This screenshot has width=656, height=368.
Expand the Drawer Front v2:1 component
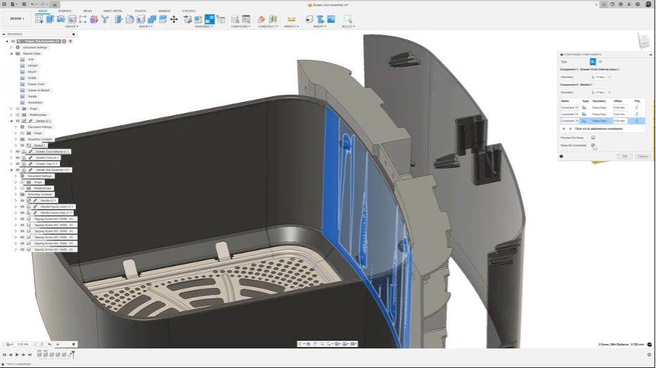point(11,158)
